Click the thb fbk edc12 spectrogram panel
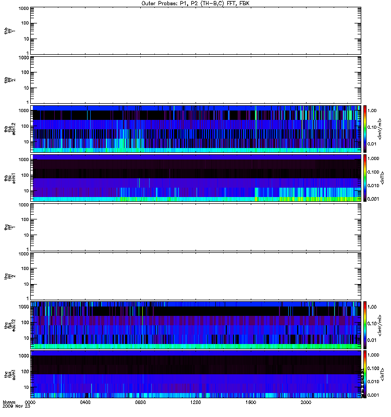The image size is (391, 417). 195,129
